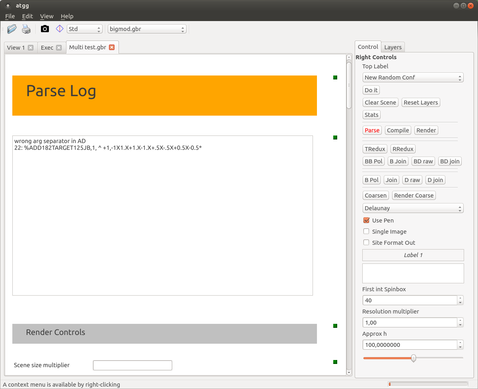Click the Scene size multiplier input field
The width and height of the screenshot is (478, 389).
pos(132,365)
